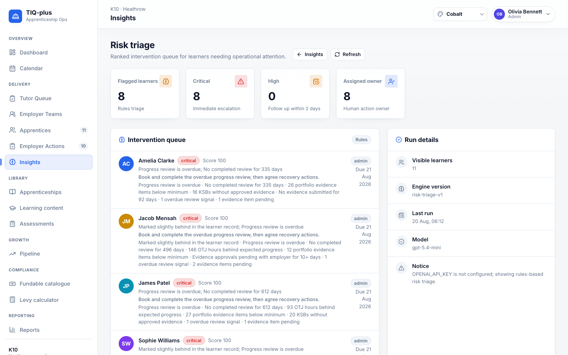568x355 pixels.
Task: Click the Notice warning triangle icon
Action: click(x=401, y=268)
